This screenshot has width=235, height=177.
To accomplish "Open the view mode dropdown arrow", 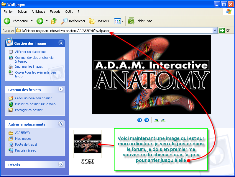I will pyautogui.click(x=122, y=21).
